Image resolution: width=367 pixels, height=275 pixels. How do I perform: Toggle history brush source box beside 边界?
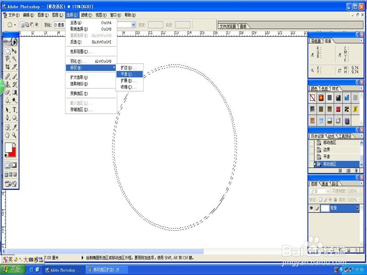point(311,150)
